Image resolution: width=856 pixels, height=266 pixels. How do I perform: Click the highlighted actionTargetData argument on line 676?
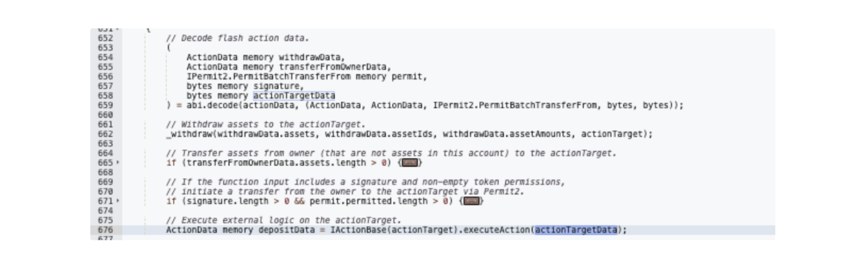click(x=576, y=230)
